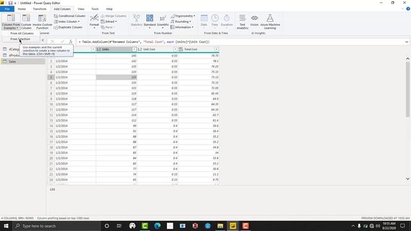Open the Total Cost column filter dropdown
Viewport: 411px width, 231px height.
pyautogui.click(x=216, y=49)
